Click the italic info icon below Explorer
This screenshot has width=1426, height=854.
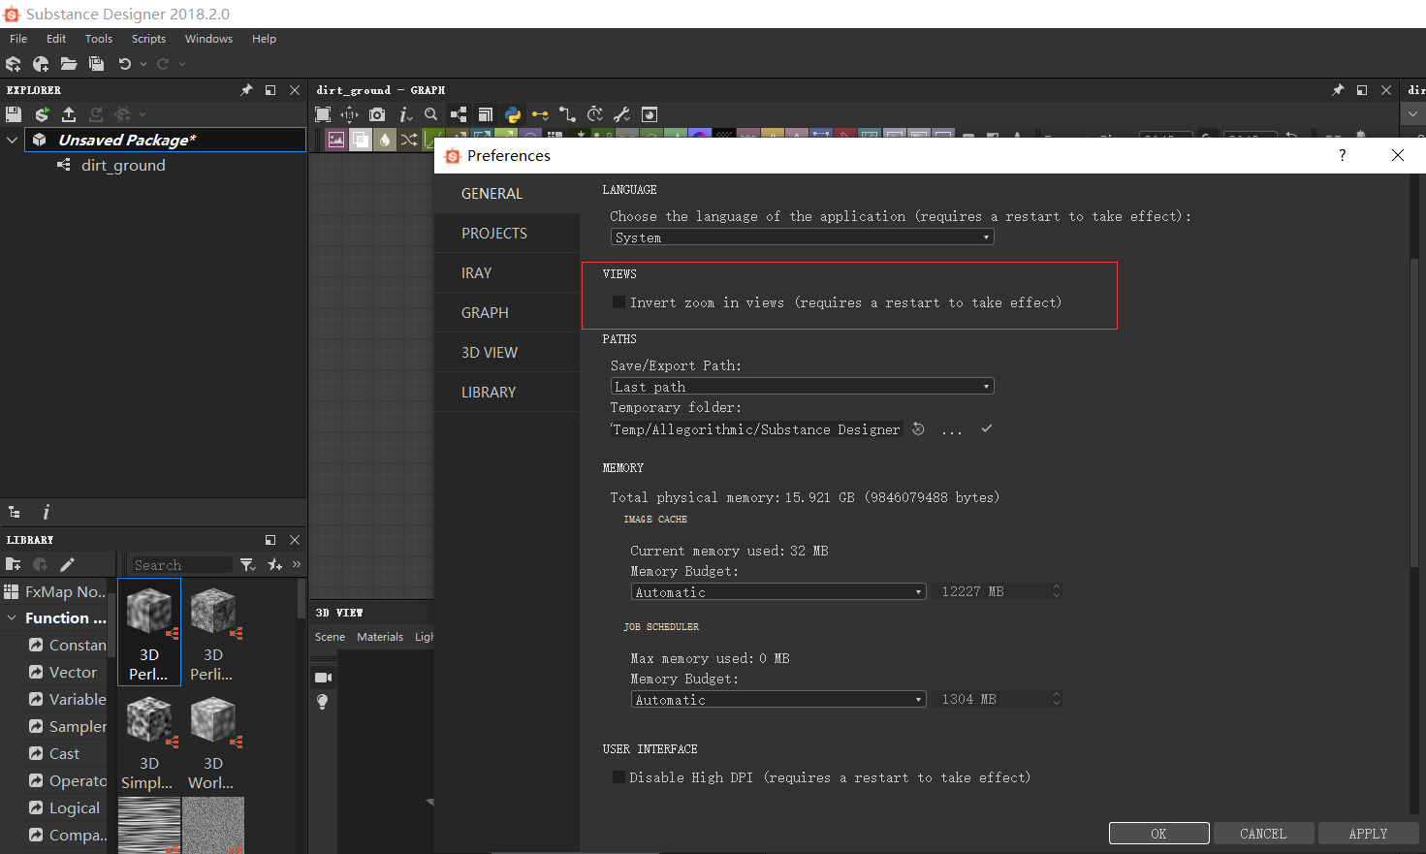click(46, 512)
